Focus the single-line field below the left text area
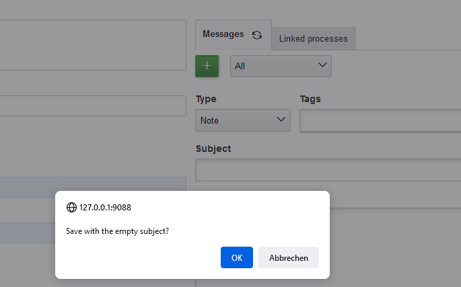The width and height of the screenshot is (461, 287). click(92, 106)
